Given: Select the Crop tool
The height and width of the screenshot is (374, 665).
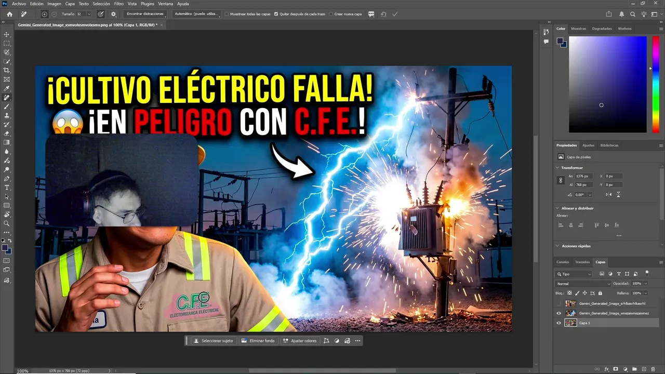Looking at the screenshot, I should point(7,70).
